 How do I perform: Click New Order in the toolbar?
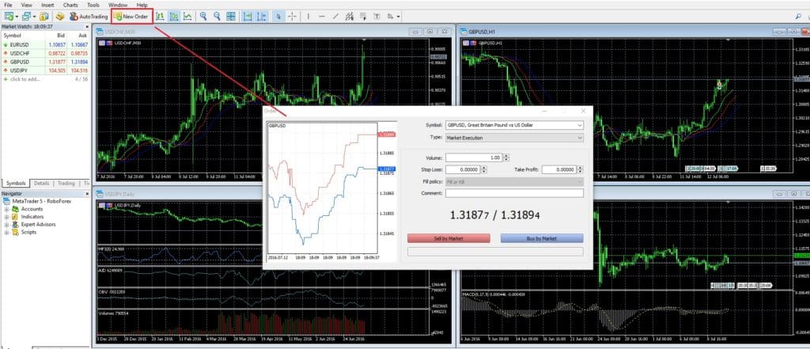coord(132,17)
